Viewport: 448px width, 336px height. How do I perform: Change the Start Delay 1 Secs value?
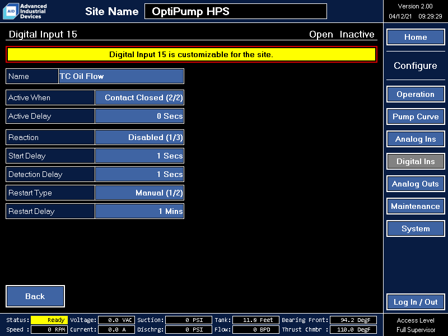click(x=139, y=156)
